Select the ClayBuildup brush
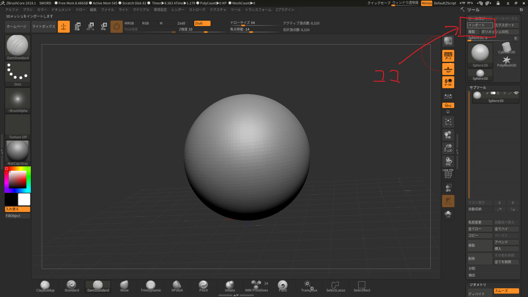The width and height of the screenshot is (528, 297). pyautogui.click(x=45, y=286)
